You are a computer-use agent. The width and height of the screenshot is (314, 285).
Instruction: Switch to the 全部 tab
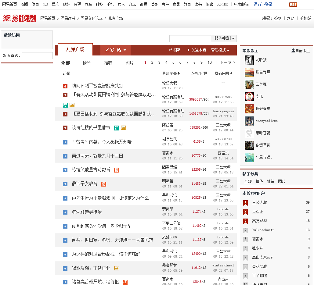click(66, 63)
